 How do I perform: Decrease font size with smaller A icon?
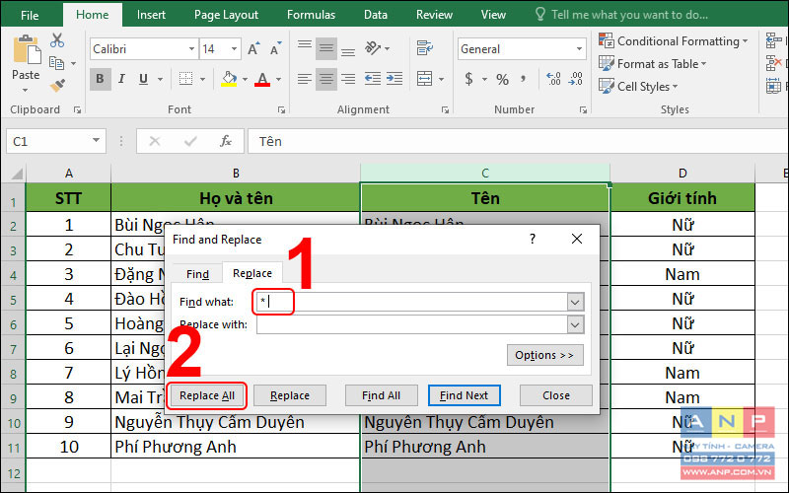point(276,48)
